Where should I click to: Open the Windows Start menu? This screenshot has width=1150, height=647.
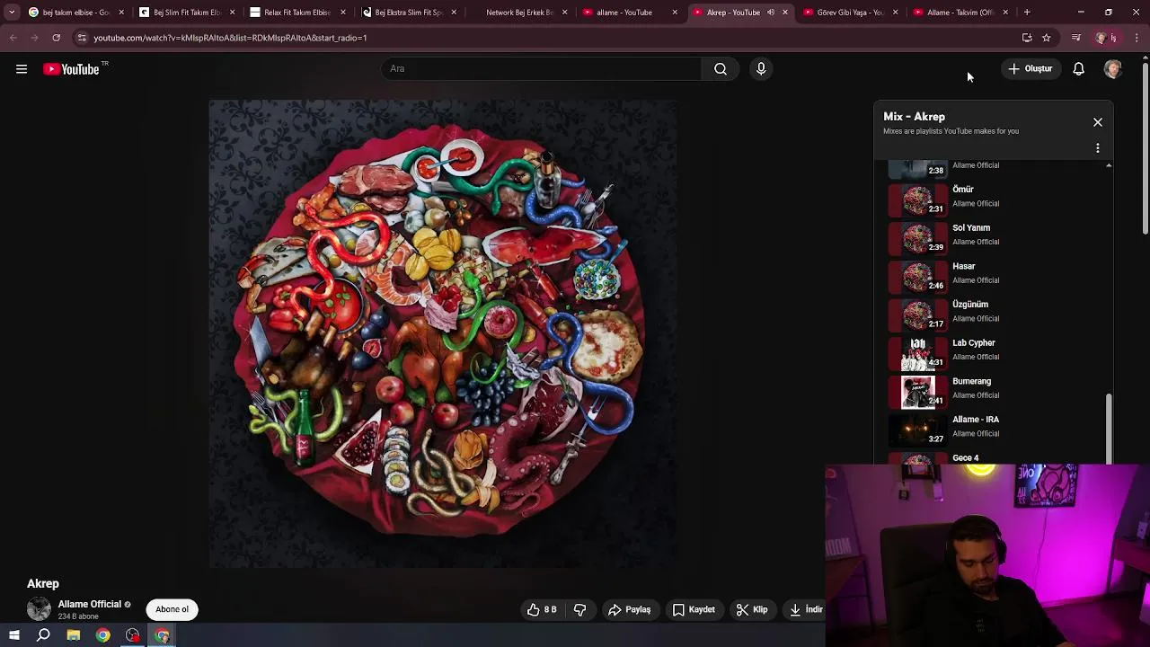pyautogui.click(x=13, y=635)
